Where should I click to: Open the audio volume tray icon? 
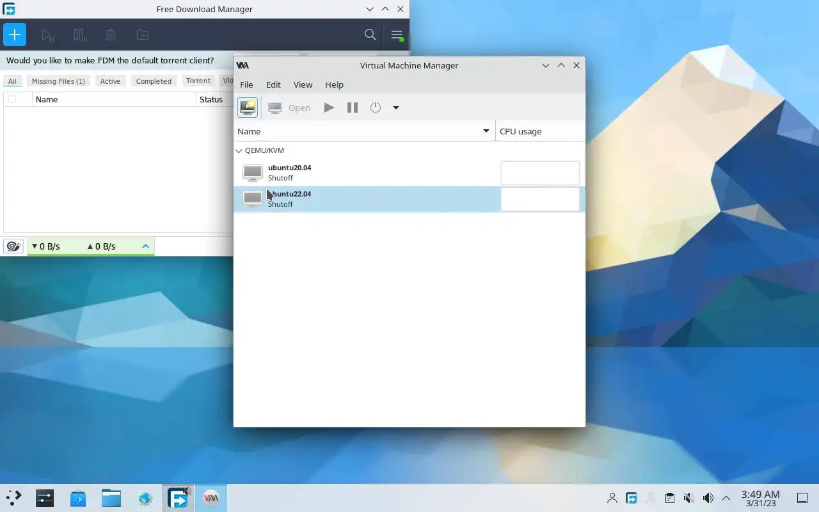pos(708,498)
